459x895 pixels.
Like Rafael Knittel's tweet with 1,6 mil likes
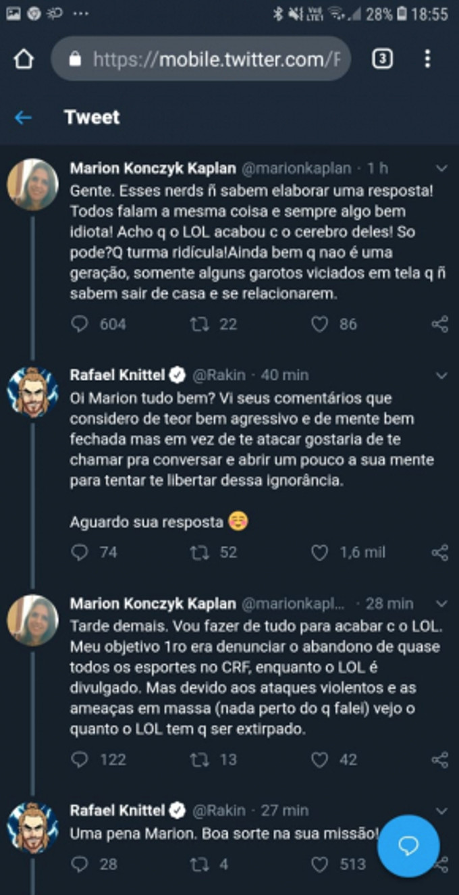[320, 553]
